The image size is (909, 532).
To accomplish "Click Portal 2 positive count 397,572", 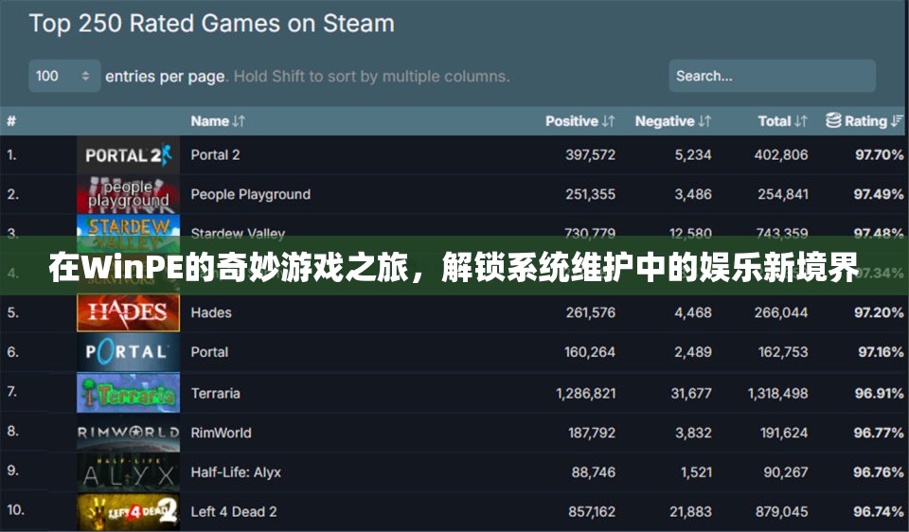I will [590, 154].
